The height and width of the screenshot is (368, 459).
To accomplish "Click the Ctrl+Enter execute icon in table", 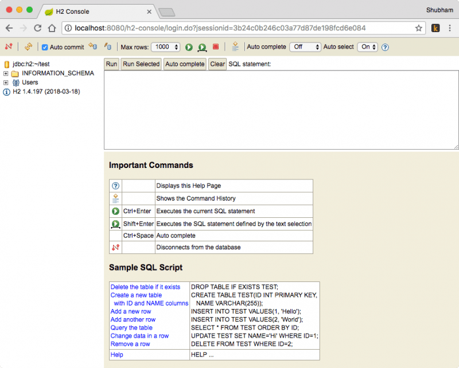I will 116,211.
